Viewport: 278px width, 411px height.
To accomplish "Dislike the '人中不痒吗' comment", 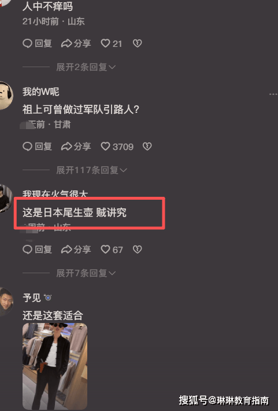I will click(x=137, y=43).
